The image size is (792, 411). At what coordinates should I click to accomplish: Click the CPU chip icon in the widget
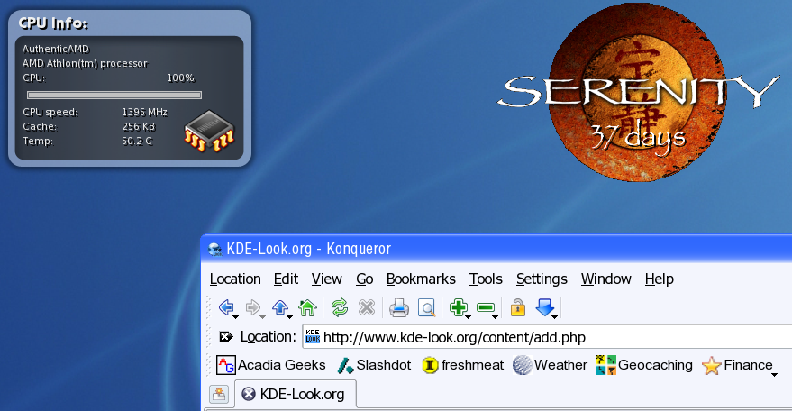coord(209,131)
